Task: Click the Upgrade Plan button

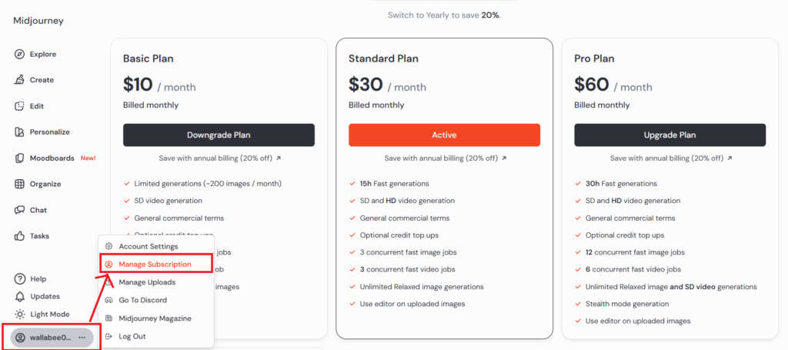Action: pos(670,135)
